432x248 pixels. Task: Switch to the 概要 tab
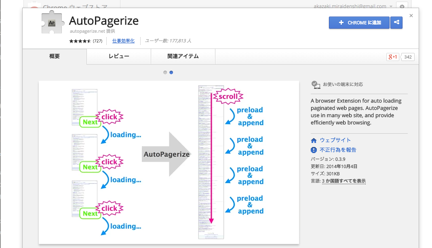(55, 57)
